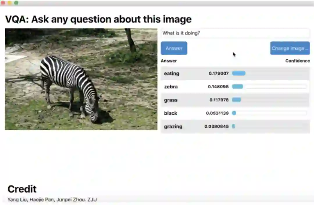Click the page title 'VQA: Ask any question about this image'

click(x=98, y=19)
